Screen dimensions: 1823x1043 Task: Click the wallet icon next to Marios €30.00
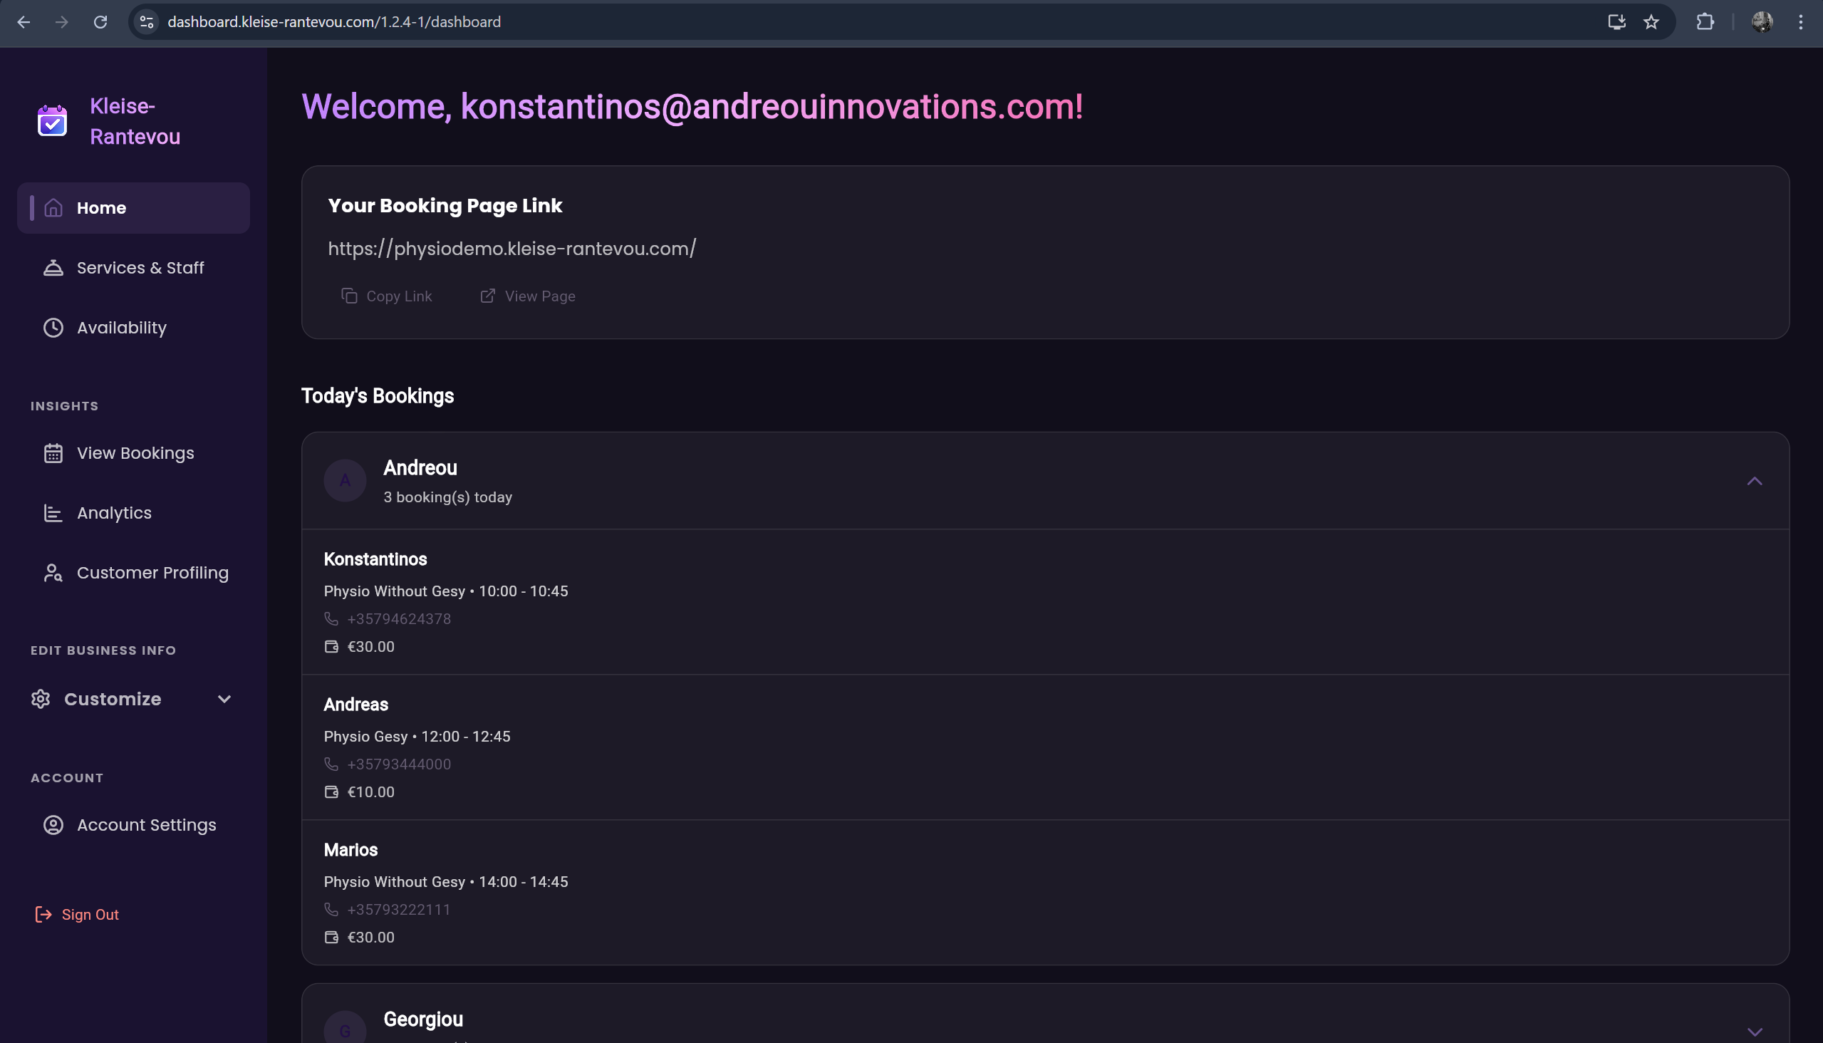pos(331,938)
